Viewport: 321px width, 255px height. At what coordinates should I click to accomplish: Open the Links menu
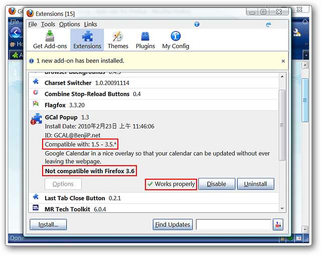tap(90, 25)
